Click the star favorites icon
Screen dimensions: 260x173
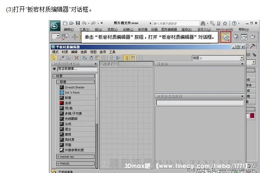225,24
